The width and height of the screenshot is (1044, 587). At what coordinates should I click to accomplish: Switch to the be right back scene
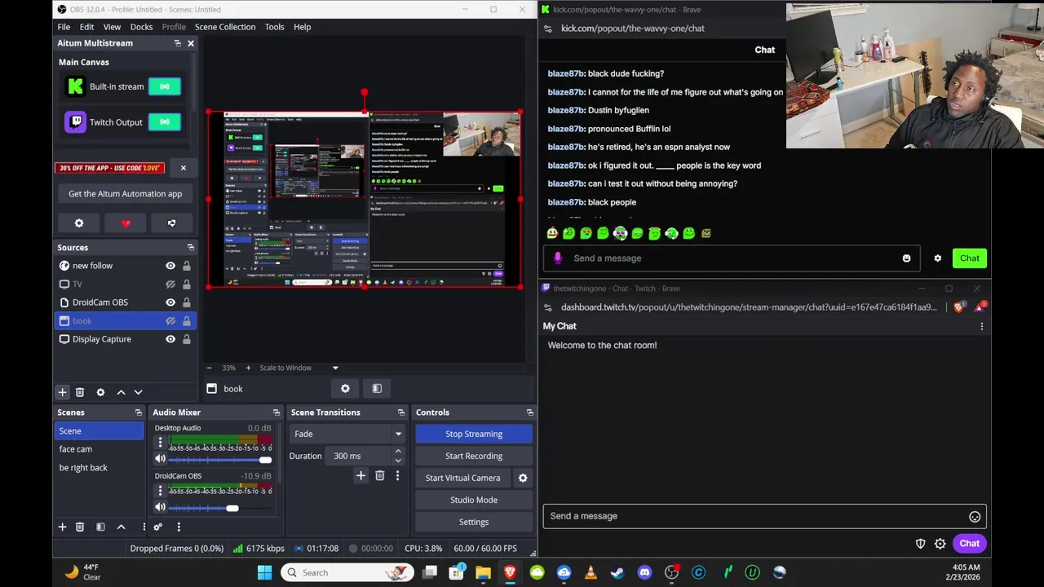coord(100,468)
